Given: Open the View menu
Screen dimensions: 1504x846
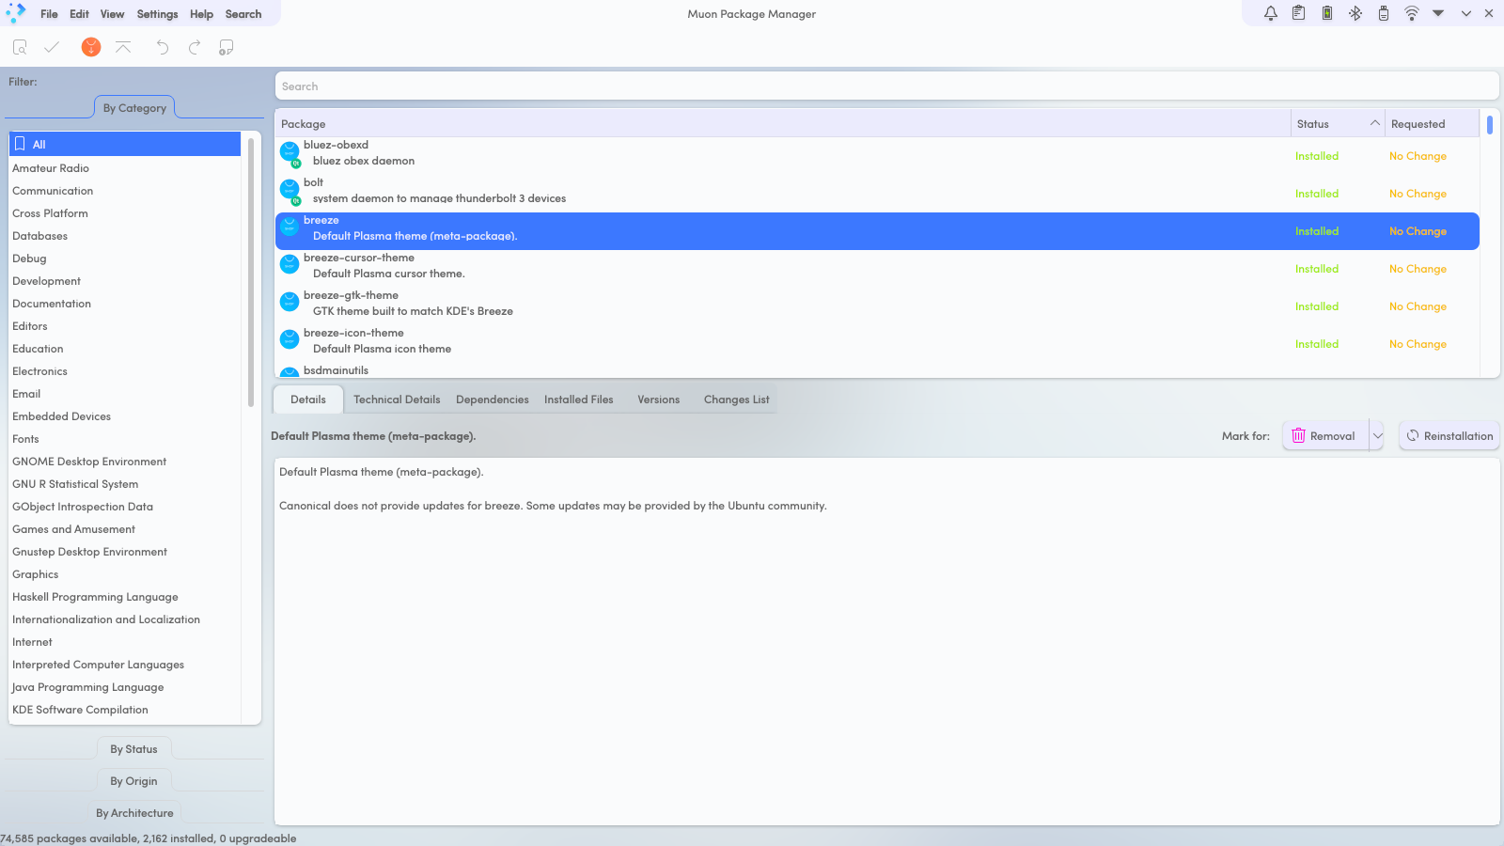Looking at the screenshot, I should (x=112, y=14).
